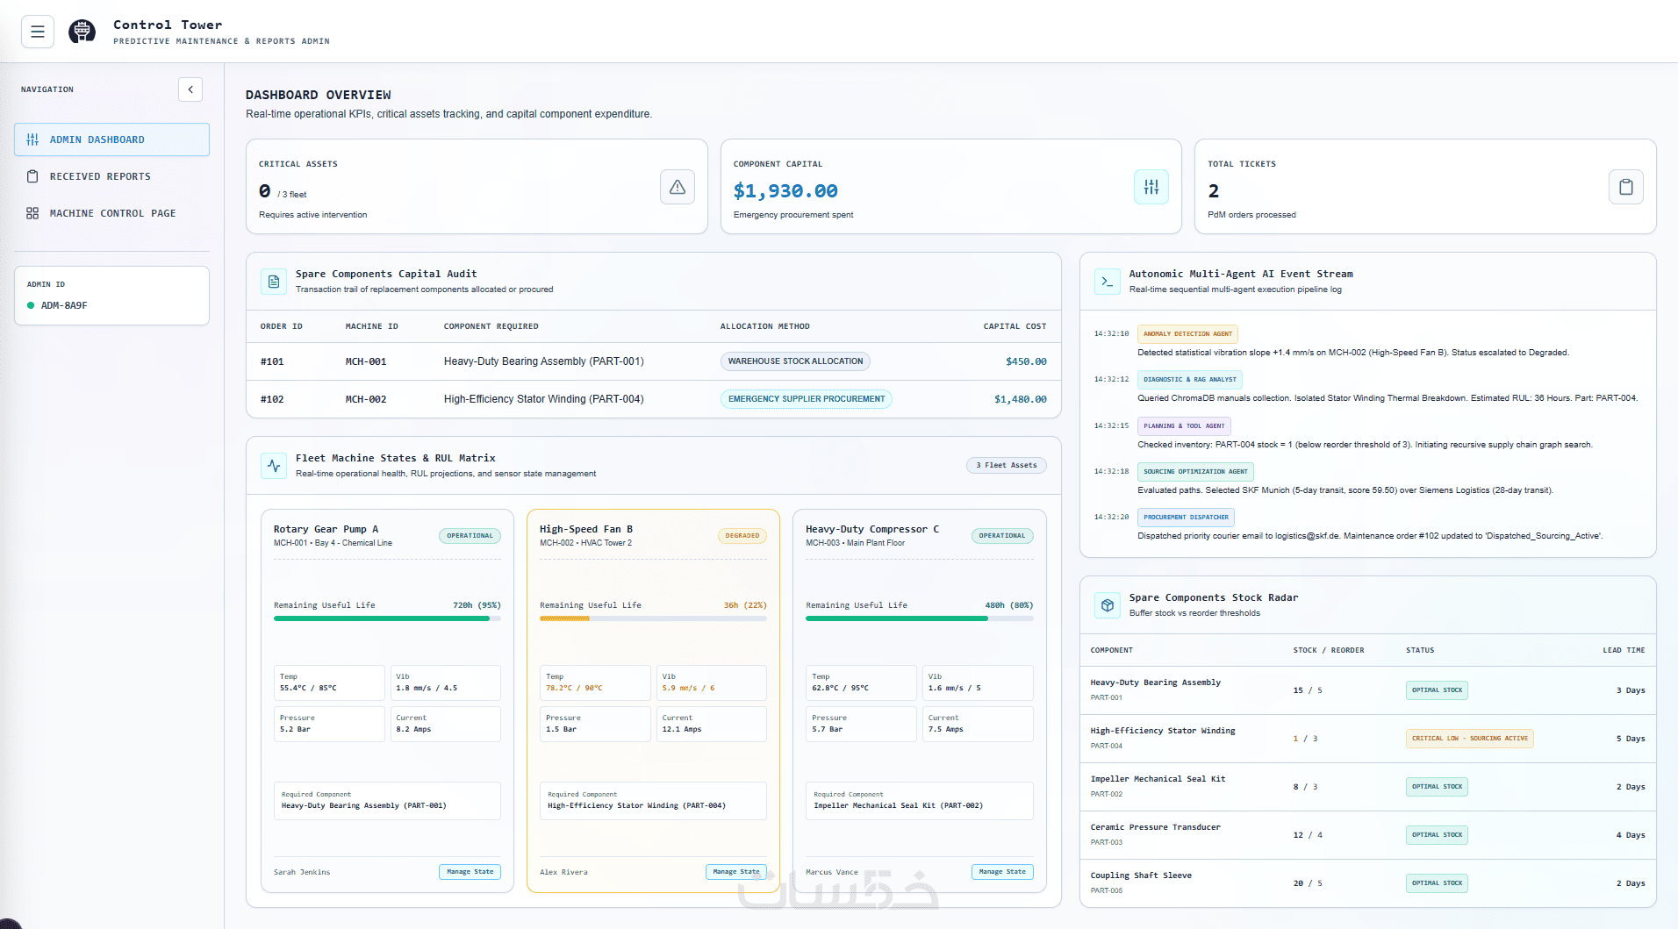Image resolution: width=1678 pixels, height=929 pixels.
Task: Click the Emergency Supplier Procurement badge
Action: (807, 399)
